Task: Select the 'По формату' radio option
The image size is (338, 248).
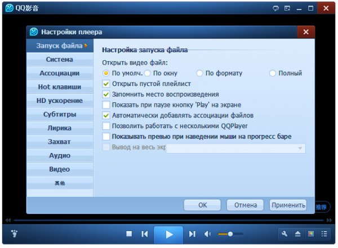Action: [x=199, y=73]
